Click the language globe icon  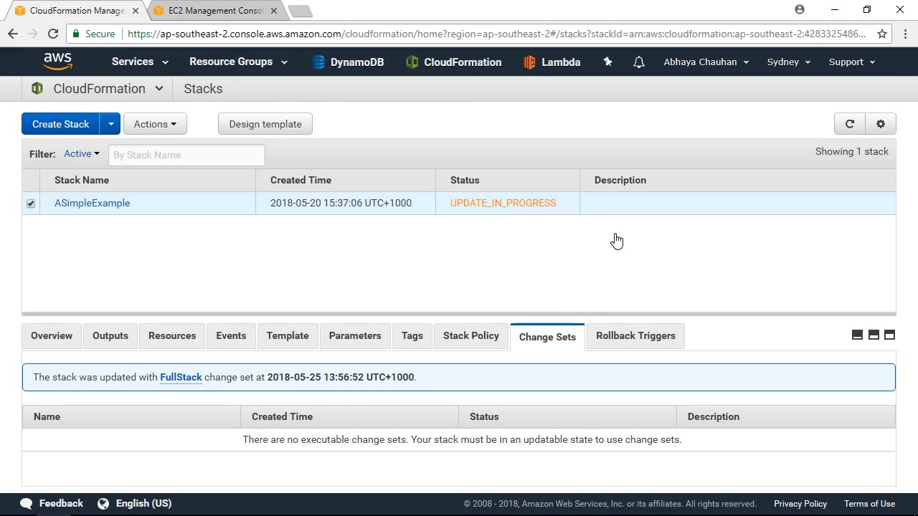(103, 503)
